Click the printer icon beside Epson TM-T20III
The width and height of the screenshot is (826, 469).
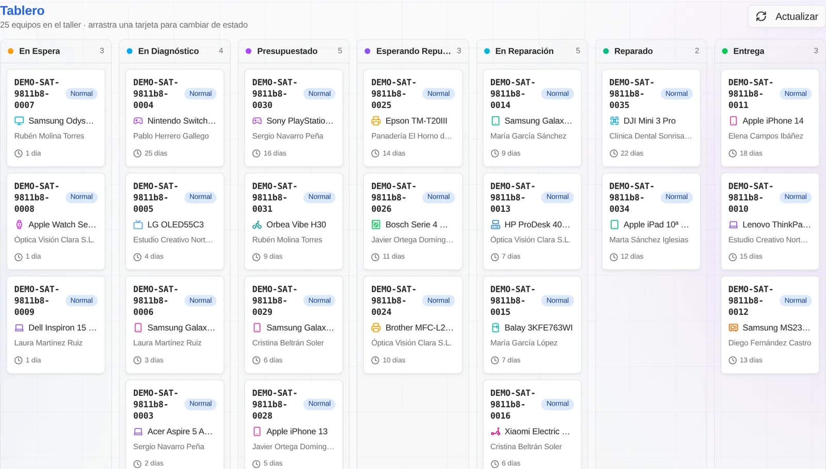tap(376, 121)
